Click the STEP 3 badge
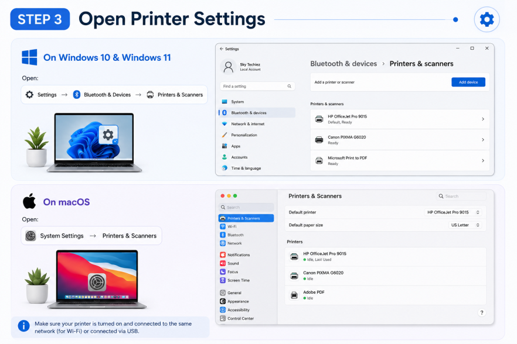The image size is (517, 344). pos(40,19)
